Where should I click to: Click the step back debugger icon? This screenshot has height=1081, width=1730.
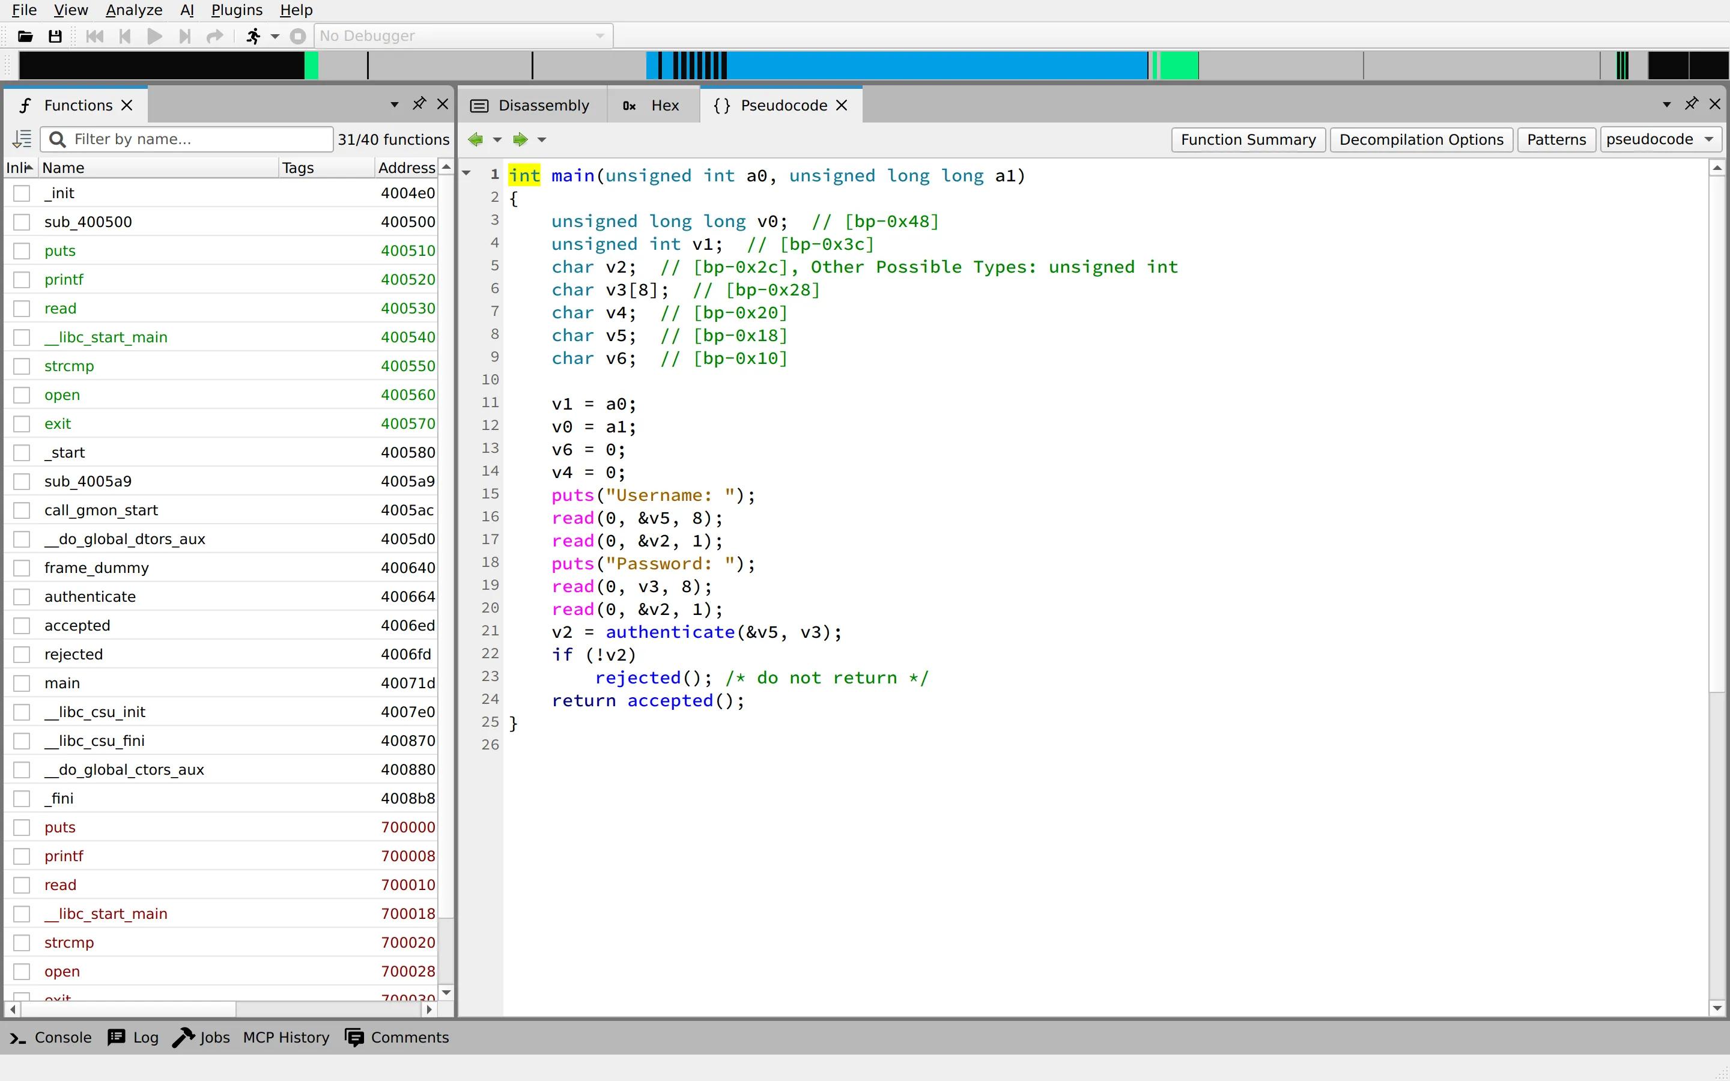pyautogui.click(x=124, y=36)
